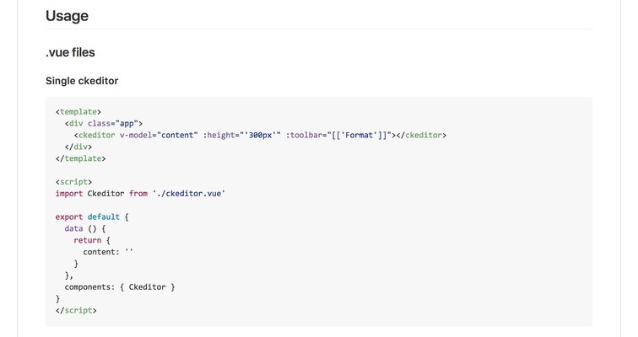638x337 pixels.
Task: Click the opening script tag
Action: point(73,181)
